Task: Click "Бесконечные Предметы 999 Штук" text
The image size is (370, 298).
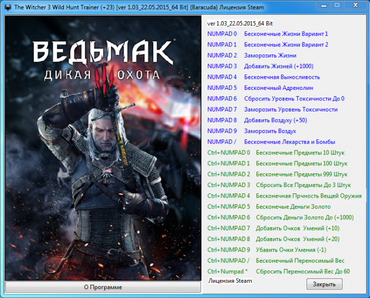Action: (302, 174)
